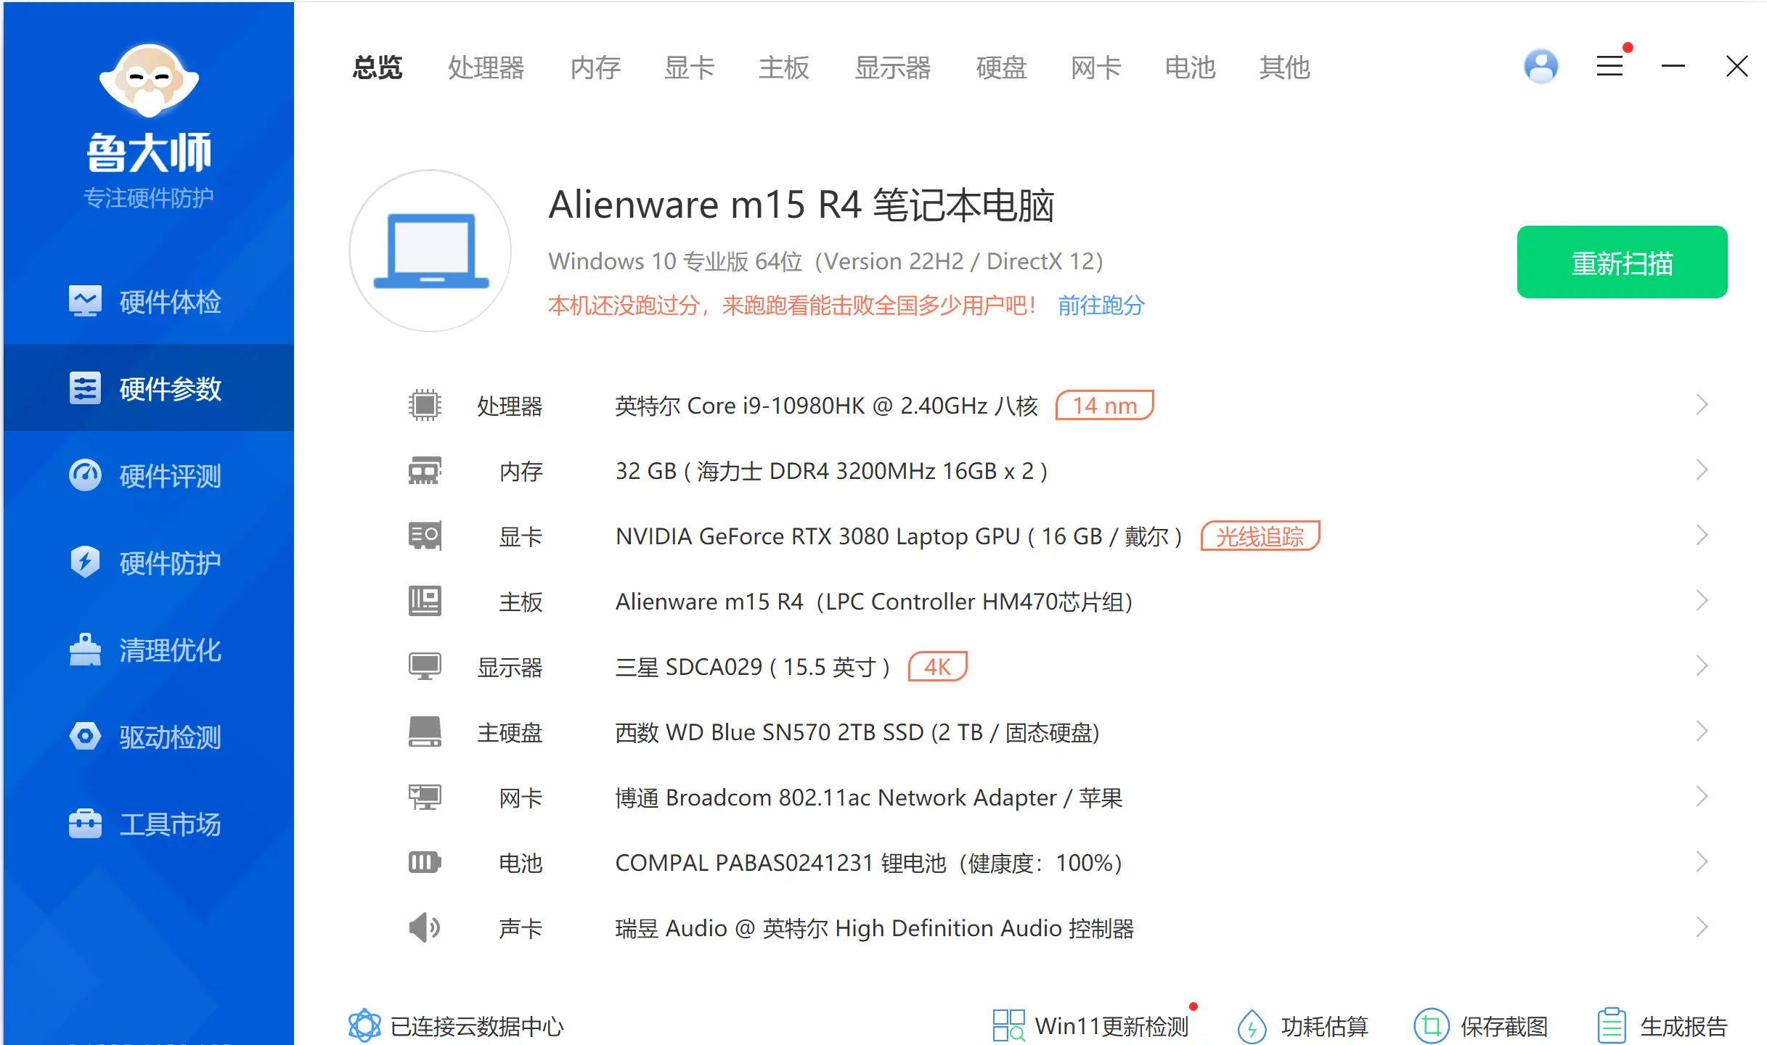Viewport: 1767px width, 1045px height.
Task: Click the green 重新扫描 button
Action: (1623, 262)
